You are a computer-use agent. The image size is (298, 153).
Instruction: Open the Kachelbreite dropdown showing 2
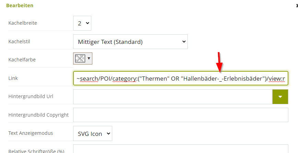coord(82,23)
